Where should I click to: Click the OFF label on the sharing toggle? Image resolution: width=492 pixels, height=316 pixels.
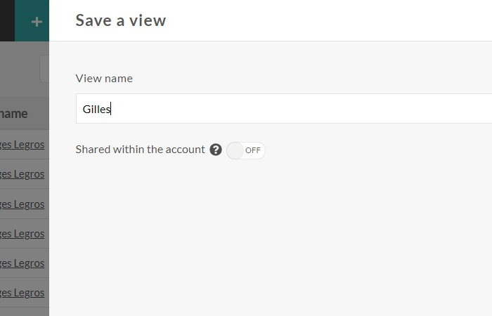tap(253, 150)
